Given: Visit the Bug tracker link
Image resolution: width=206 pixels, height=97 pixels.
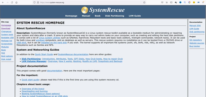Looking at the screenshot, I should [x=195, y=46].
